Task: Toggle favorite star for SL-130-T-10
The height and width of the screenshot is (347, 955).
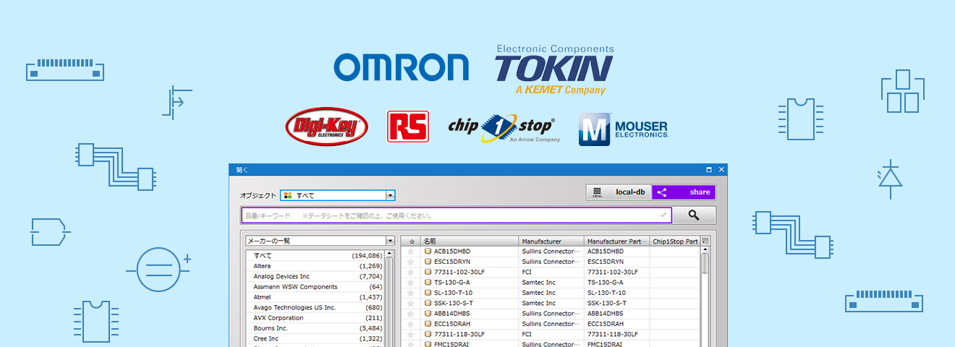Action: (411, 293)
